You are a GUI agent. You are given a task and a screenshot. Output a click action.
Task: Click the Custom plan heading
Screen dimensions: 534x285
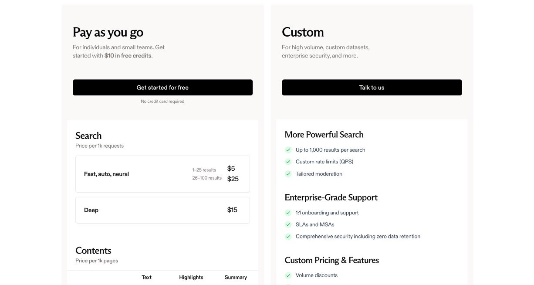coord(303,32)
